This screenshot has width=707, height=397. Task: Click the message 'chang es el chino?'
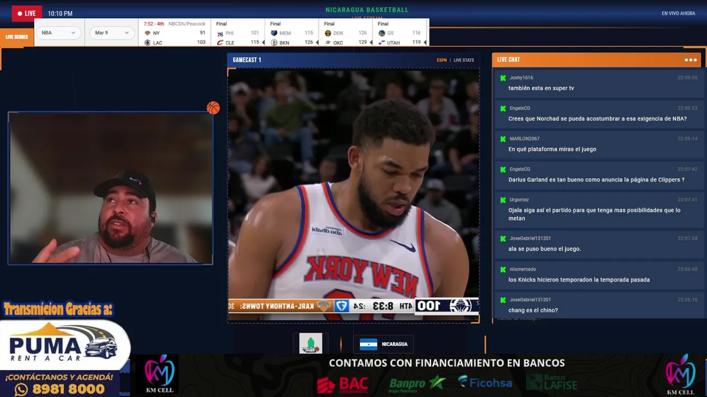click(533, 310)
